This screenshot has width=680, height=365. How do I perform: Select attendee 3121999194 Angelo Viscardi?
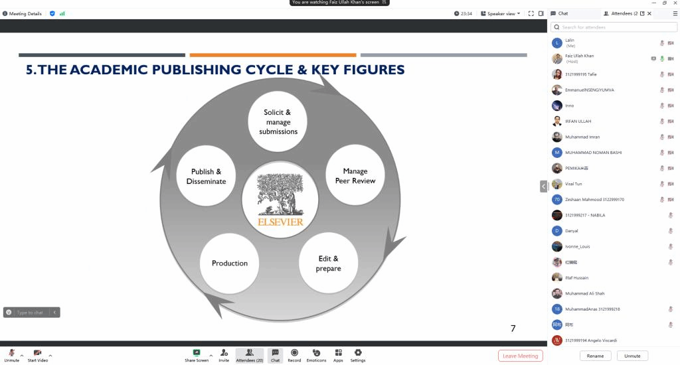pyautogui.click(x=613, y=340)
